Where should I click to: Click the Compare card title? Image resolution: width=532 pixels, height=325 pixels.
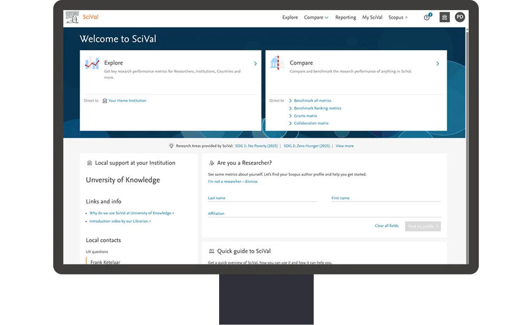click(x=301, y=63)
